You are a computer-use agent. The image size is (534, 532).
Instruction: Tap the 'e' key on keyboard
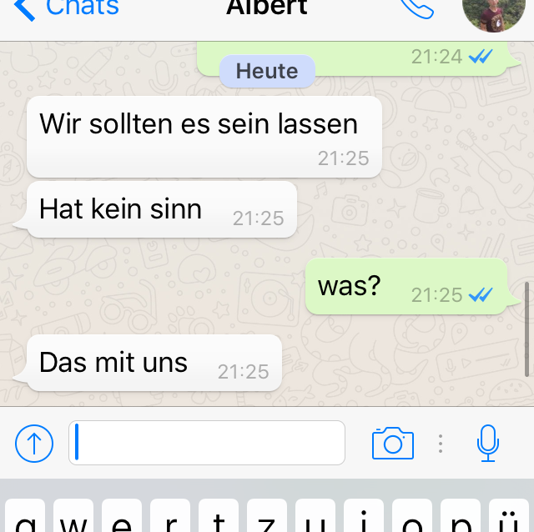pyautogui.click(x=122, y=515)
